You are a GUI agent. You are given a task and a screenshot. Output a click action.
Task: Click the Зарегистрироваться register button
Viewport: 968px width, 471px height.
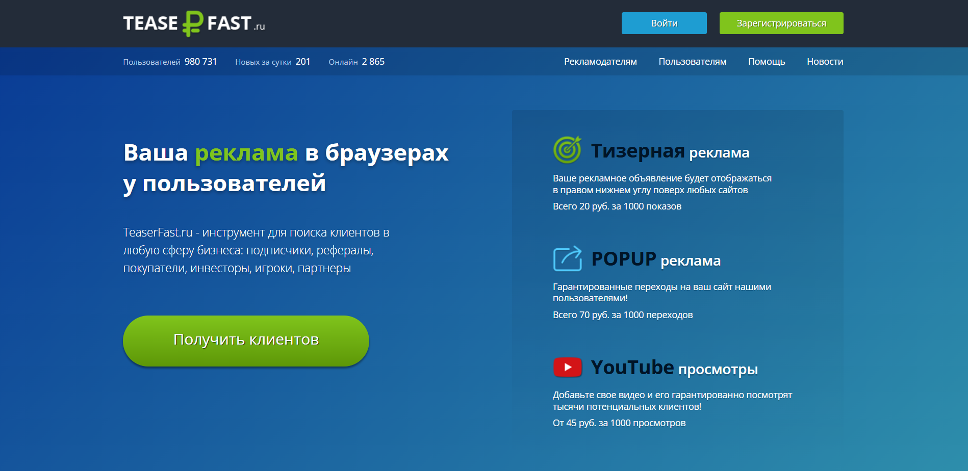coord(781,23)
